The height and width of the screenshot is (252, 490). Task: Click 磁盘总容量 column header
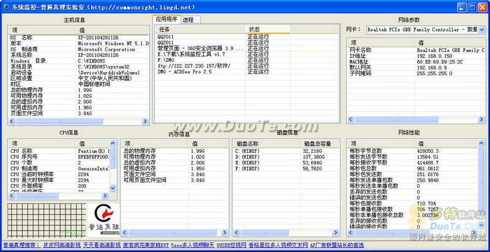pos(320,144)
